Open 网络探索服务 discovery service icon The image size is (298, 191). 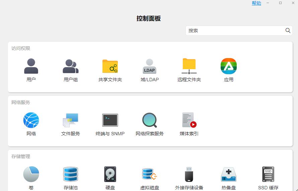150,120
